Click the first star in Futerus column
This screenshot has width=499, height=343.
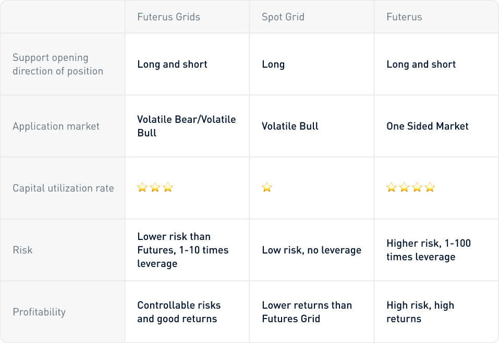tap(392, 187)
